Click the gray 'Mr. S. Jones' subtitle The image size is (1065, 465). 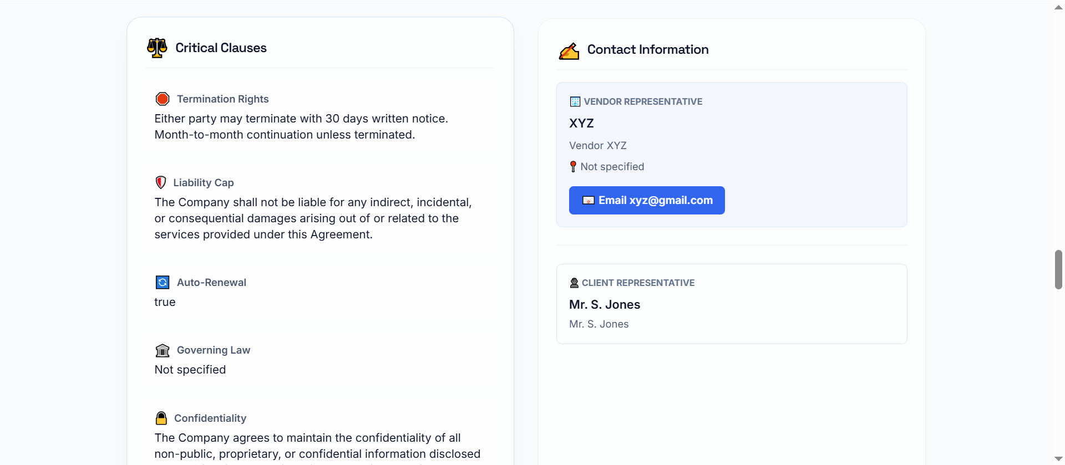tap(599, 324)
